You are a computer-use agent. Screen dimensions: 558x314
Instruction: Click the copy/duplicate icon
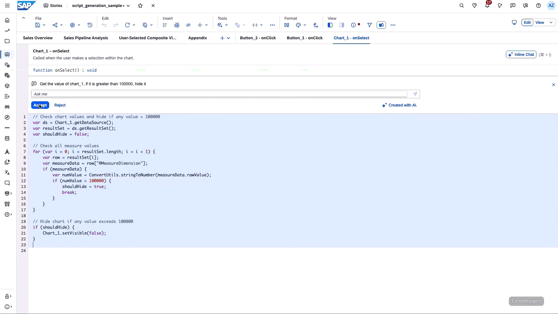pos(145,25)
